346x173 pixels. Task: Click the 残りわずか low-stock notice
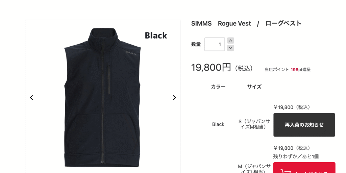coord(296,157)
